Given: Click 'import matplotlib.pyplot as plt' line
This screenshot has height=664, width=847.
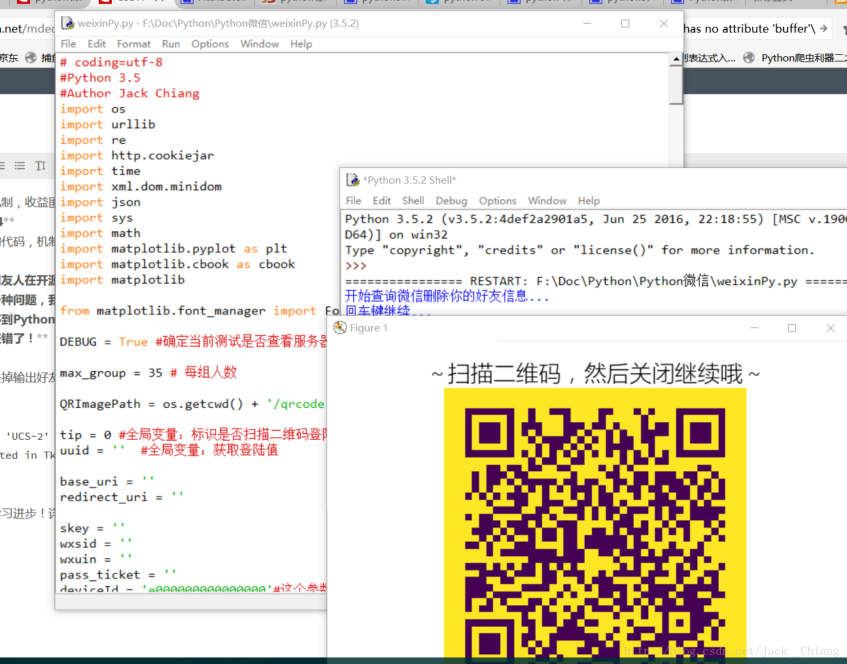Looking at the screenshot, I should tap(173, 249).
